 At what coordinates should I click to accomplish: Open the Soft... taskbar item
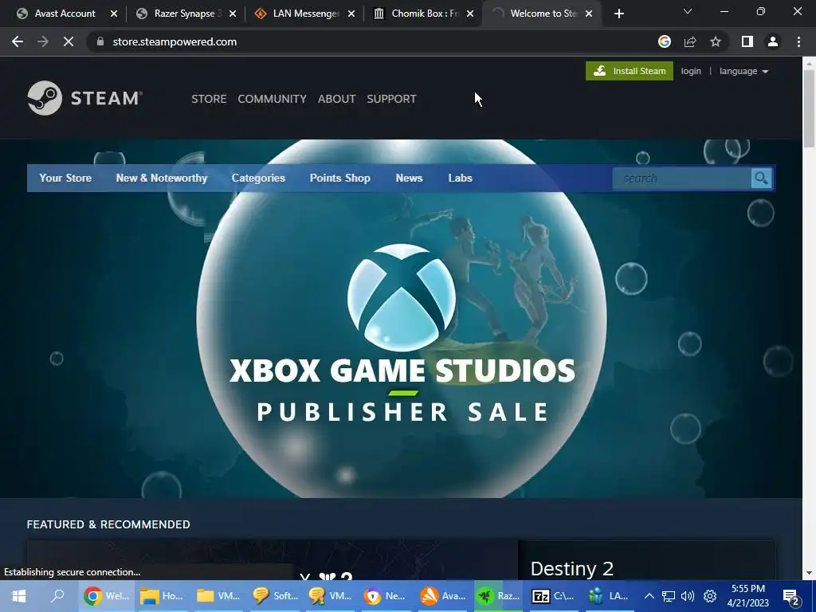coord(275,596)
